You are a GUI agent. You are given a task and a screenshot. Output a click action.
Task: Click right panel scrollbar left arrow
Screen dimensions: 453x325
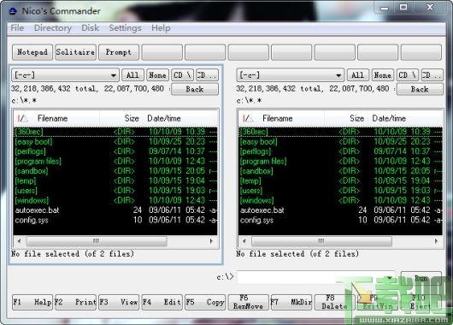pos(244,241)
